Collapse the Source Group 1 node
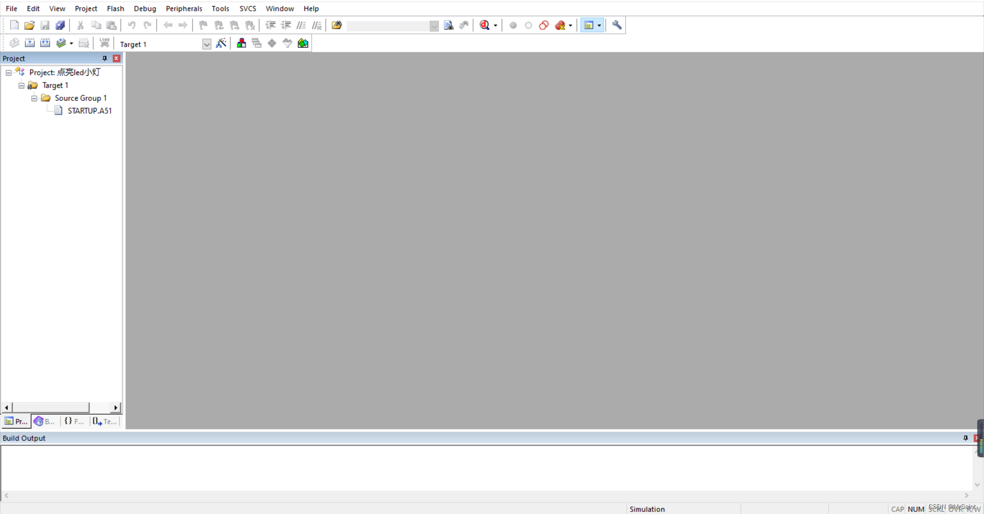Image resolution: width=984 pixels, height=514 pixels. [x=34, y=98]
